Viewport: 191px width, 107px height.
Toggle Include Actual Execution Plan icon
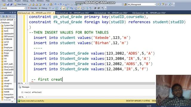(68, 8)
